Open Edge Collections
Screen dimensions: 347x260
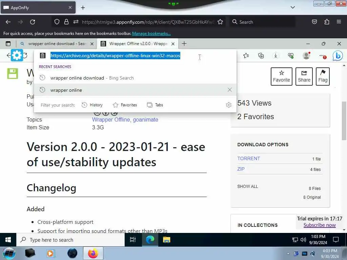coord(261,56)
